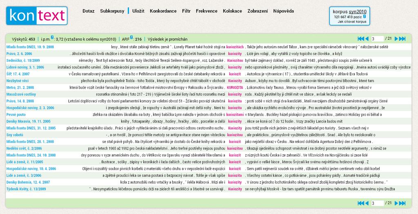Open source Lidé a země, č. 11/2005
This screenshot has height=214, width=418.
tap(25, 162)
